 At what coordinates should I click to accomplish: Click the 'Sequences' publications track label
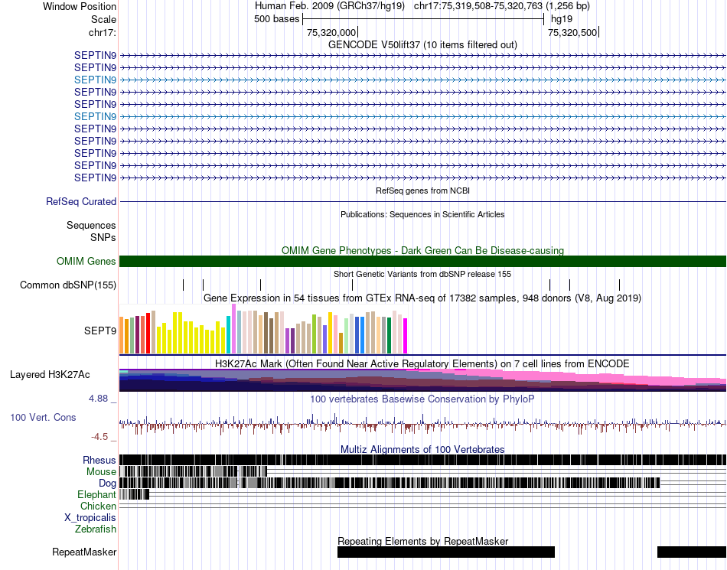click(x=91, y=225)
